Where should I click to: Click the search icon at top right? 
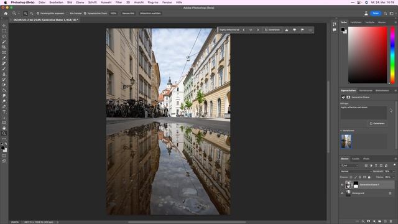(386, 14)
